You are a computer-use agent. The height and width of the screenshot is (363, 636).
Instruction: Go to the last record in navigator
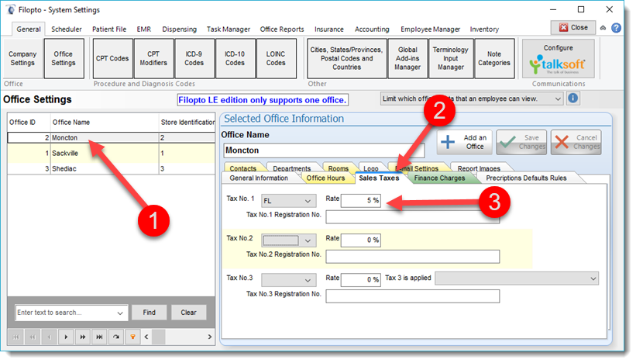tap(98, 337)
